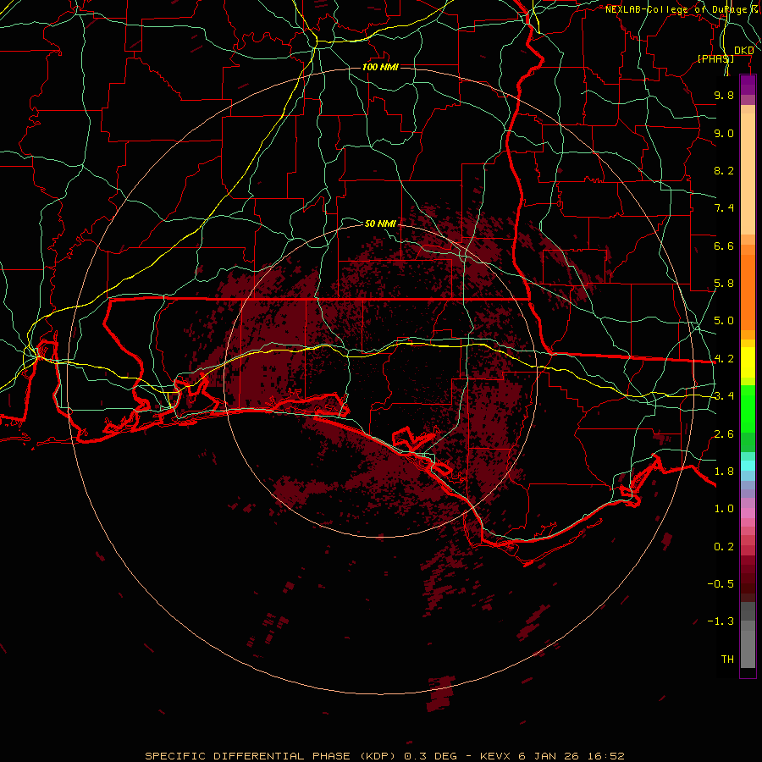Click the 9.8 legend value
The image size is (762, 762).
724,95
